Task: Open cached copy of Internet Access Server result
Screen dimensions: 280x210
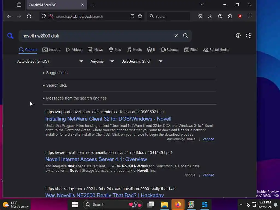Action: point(209,175)
